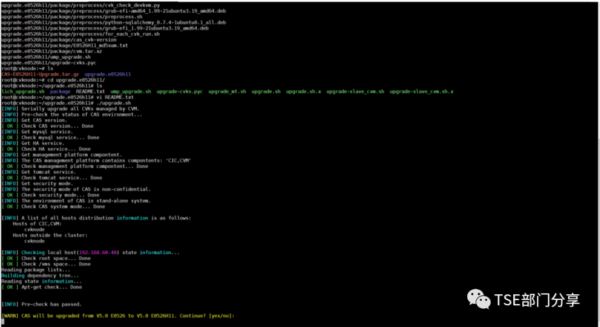Click 'Check CAS version... Done' line
Image resolution: width=600 pixels, height=327 pixels.
coord(47,126)
